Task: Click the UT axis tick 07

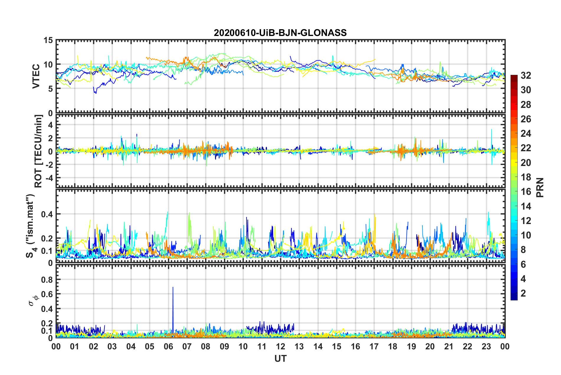Action: 187,346
